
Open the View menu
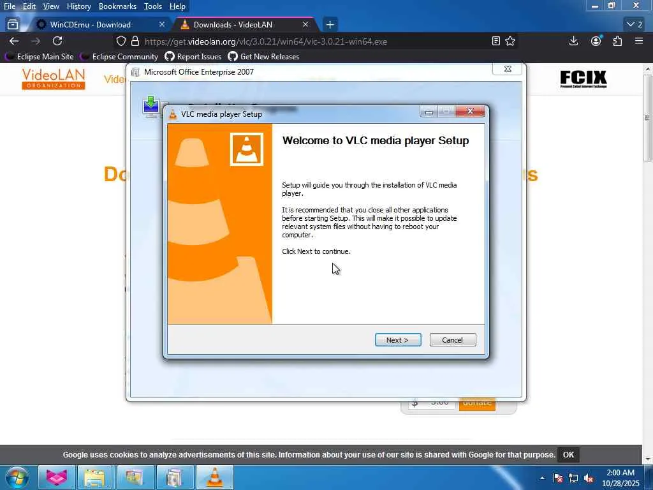(51, 6)
